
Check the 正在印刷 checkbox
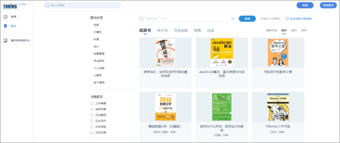tap(92, 133)
